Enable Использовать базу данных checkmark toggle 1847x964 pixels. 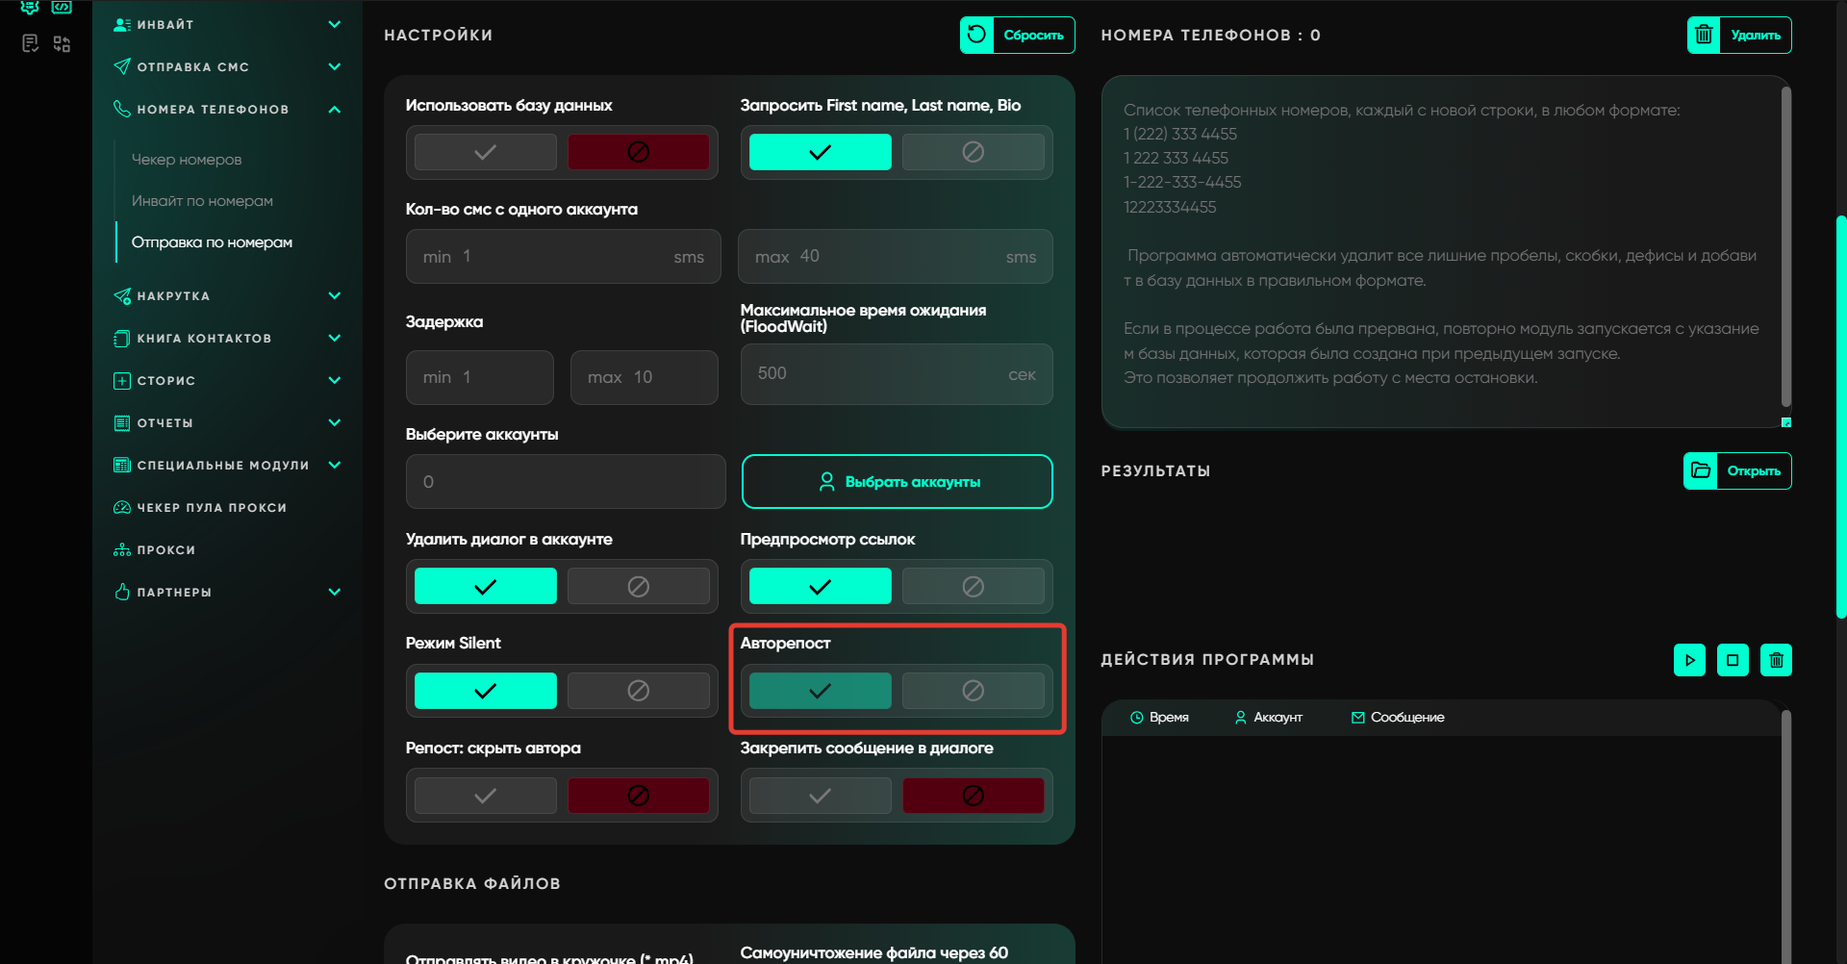[486, 152]
